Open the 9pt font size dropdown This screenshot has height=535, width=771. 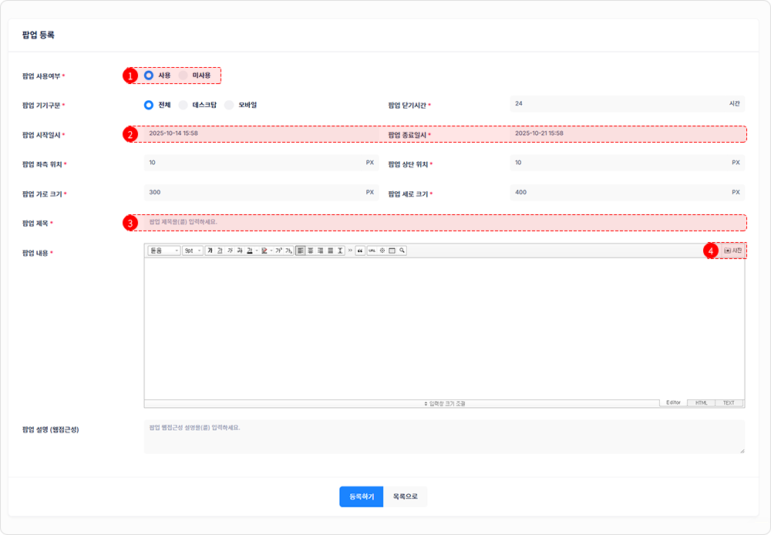click(x=193, y=251)
